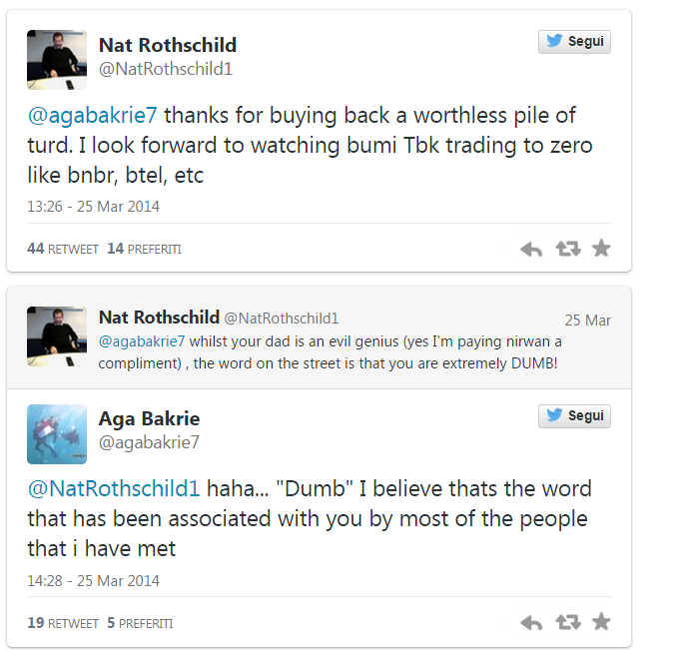Reply to Nat Rothschild's turd tweet
The width and height of the screenshot is (684, 650).
pyautogui.click(x=531, y=249)
